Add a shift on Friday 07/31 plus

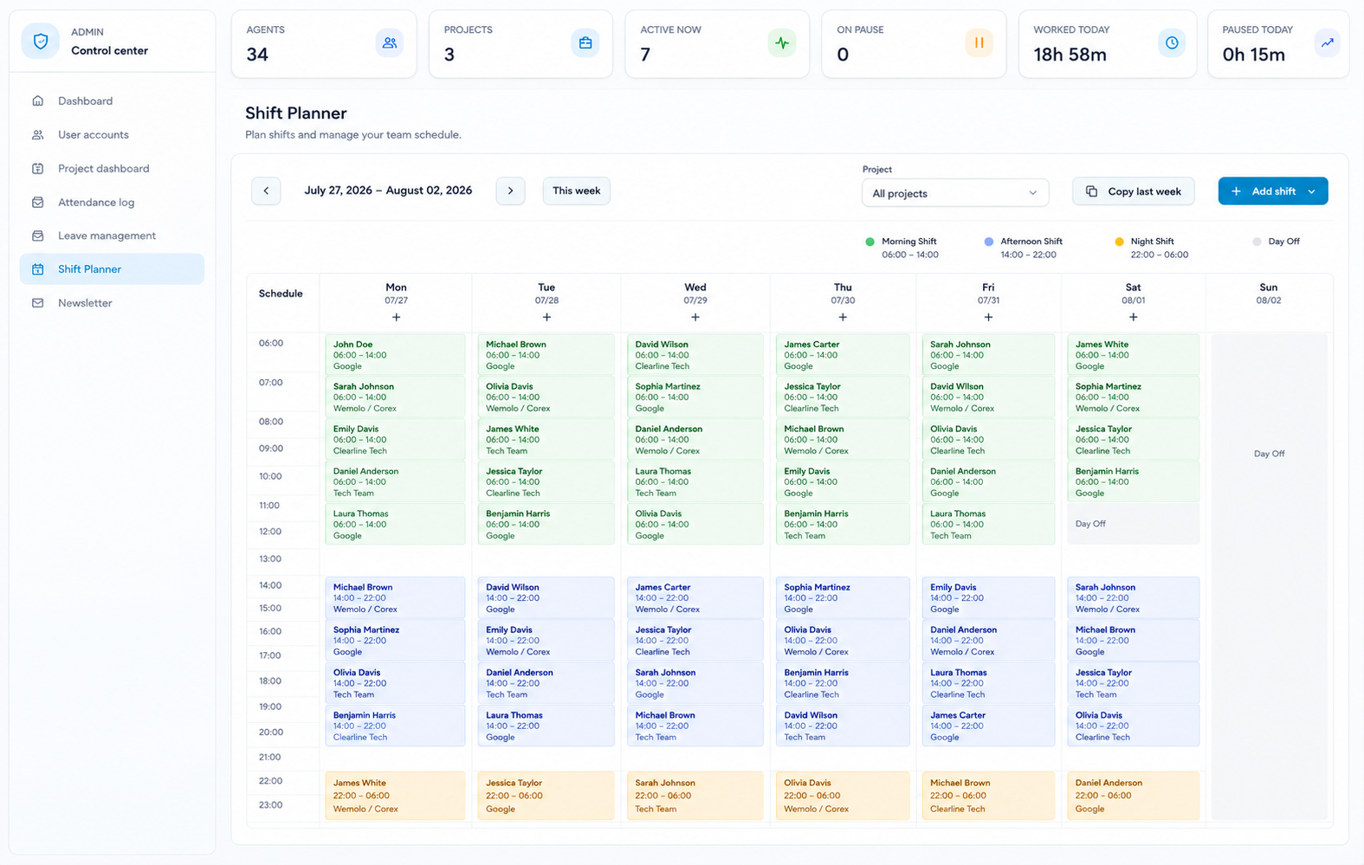pyautogui.click(x=988, y=317)
